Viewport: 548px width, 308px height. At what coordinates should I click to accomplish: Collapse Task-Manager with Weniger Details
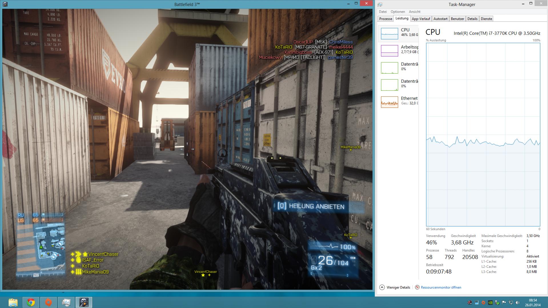click(395, 287)
